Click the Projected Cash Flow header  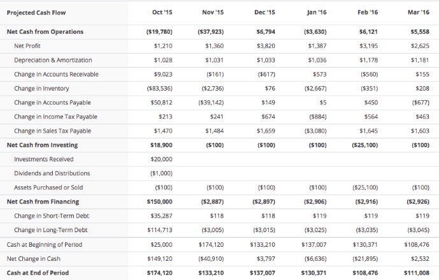pos(36,13)
